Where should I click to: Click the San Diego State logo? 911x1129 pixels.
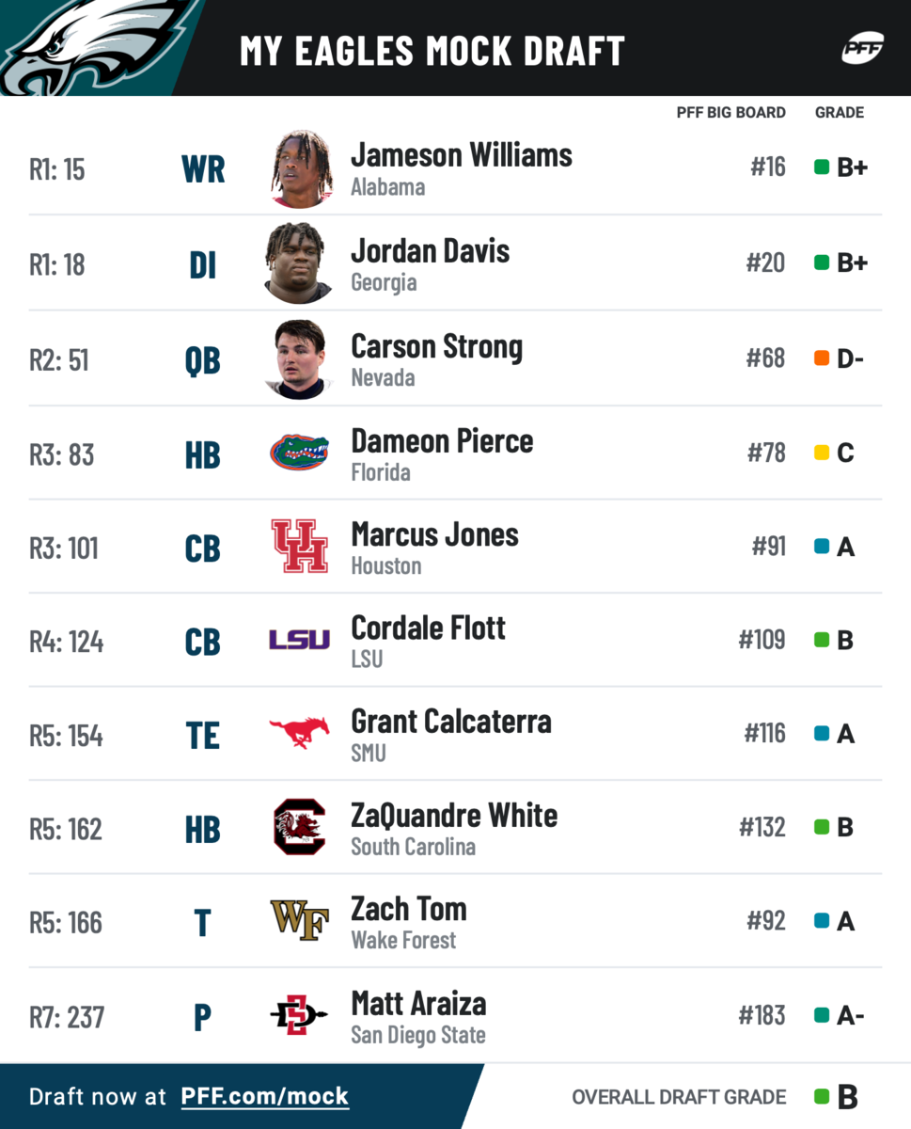point(299,1015)
